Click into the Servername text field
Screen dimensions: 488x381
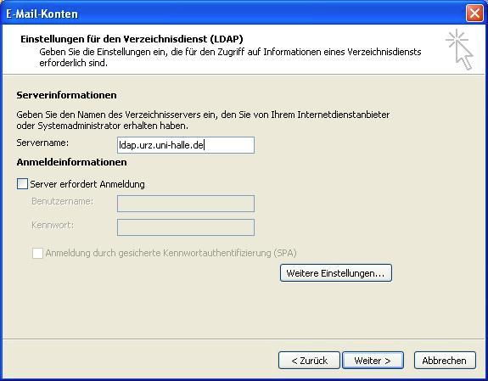(186, 145)
